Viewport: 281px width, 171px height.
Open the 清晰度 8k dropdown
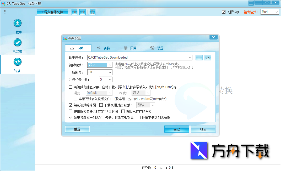click(x=100, y=72)
